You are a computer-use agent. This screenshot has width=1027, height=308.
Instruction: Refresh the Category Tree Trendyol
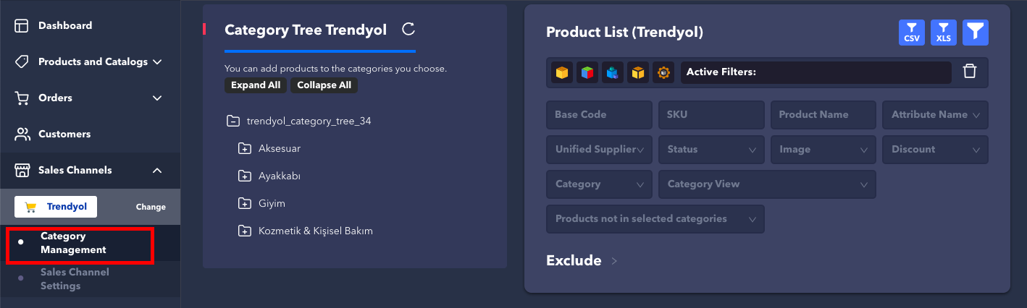click(408, 30)
